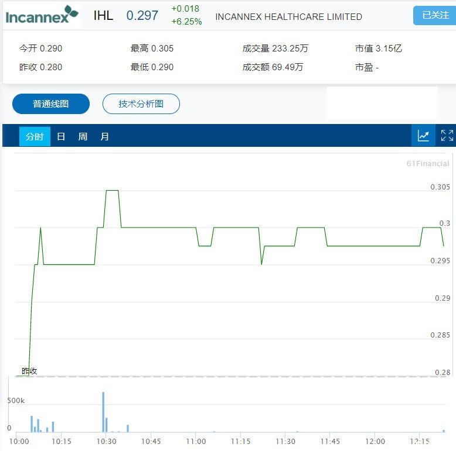Select the 普通线图 chart button
The width and height of the screenshot is (456, 451).
click(x=51, y=104)
